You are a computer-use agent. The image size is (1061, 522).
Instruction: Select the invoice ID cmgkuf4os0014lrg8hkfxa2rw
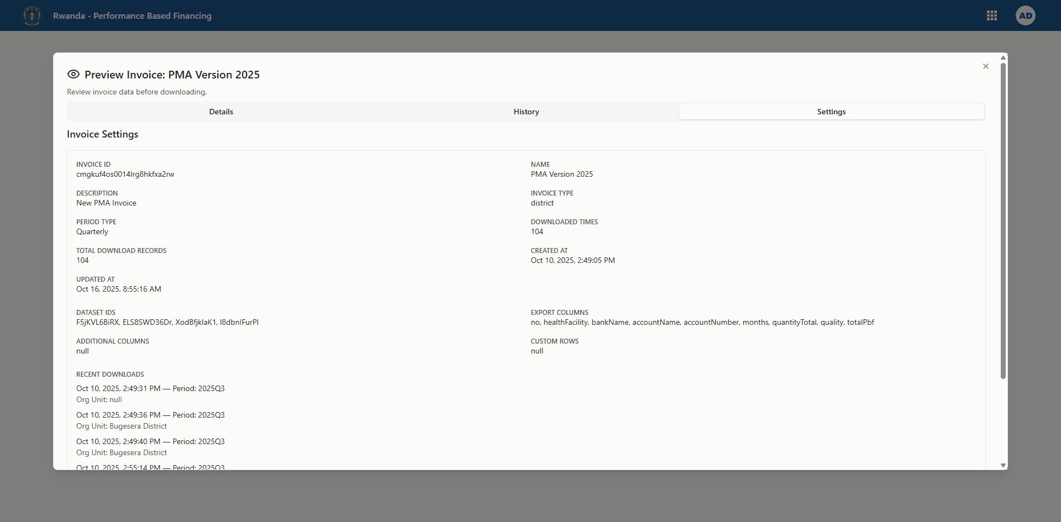click(125, 174)
